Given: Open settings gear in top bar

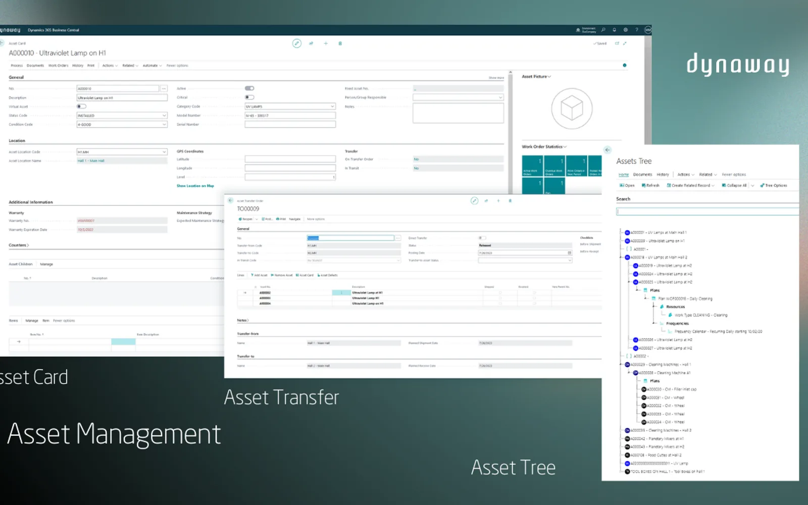Looking at the screenshot, I should [x=626, y=30].
